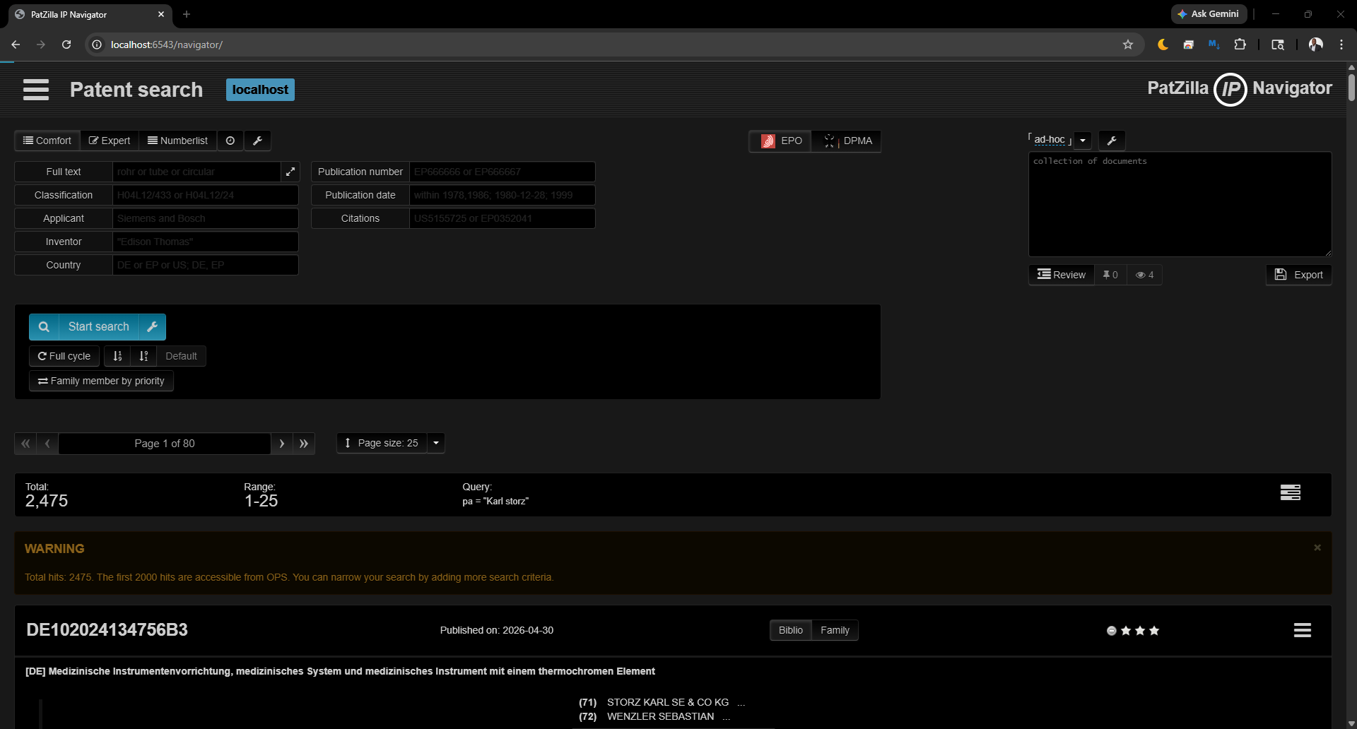Rate DE102024134756B3 three stars
The width and height of the screenshot is (1357, 729).
tap(1154, 631)
